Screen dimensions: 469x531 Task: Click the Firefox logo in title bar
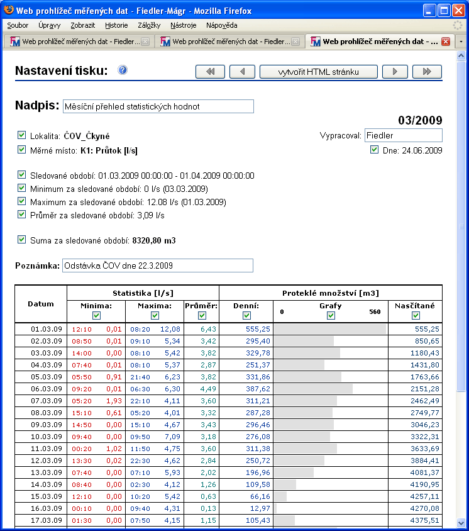click(x=8, y=11)
